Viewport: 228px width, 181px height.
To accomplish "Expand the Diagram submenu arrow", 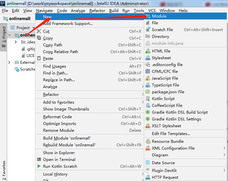I will tap(224, 155).
